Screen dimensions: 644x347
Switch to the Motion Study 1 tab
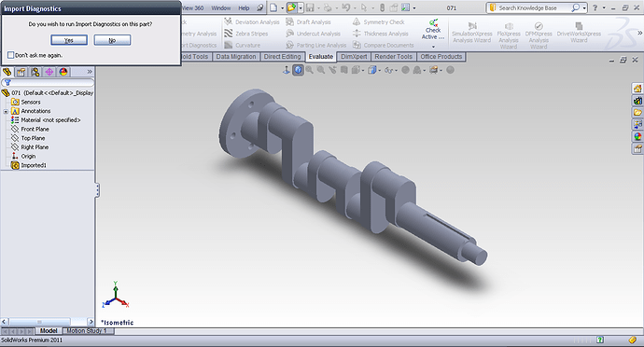coord(87,331)
